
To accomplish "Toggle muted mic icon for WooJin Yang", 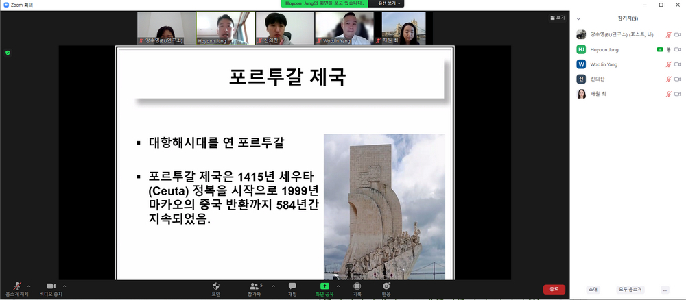I will tap(668, 64).
